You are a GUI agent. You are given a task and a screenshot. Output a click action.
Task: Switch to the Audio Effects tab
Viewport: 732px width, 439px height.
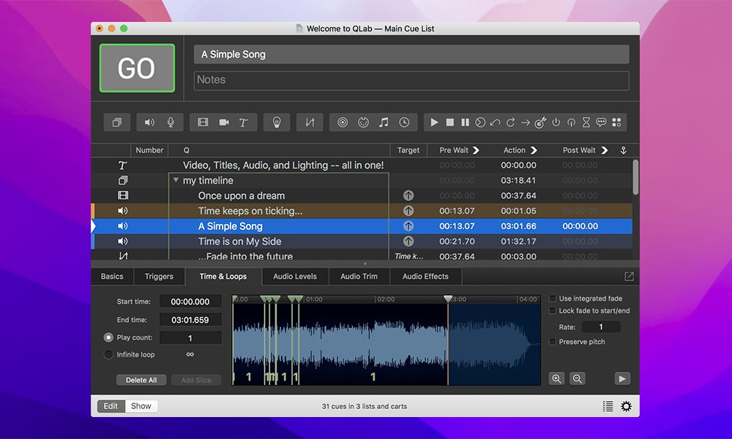pyautogui.click(x=425, y=277)
